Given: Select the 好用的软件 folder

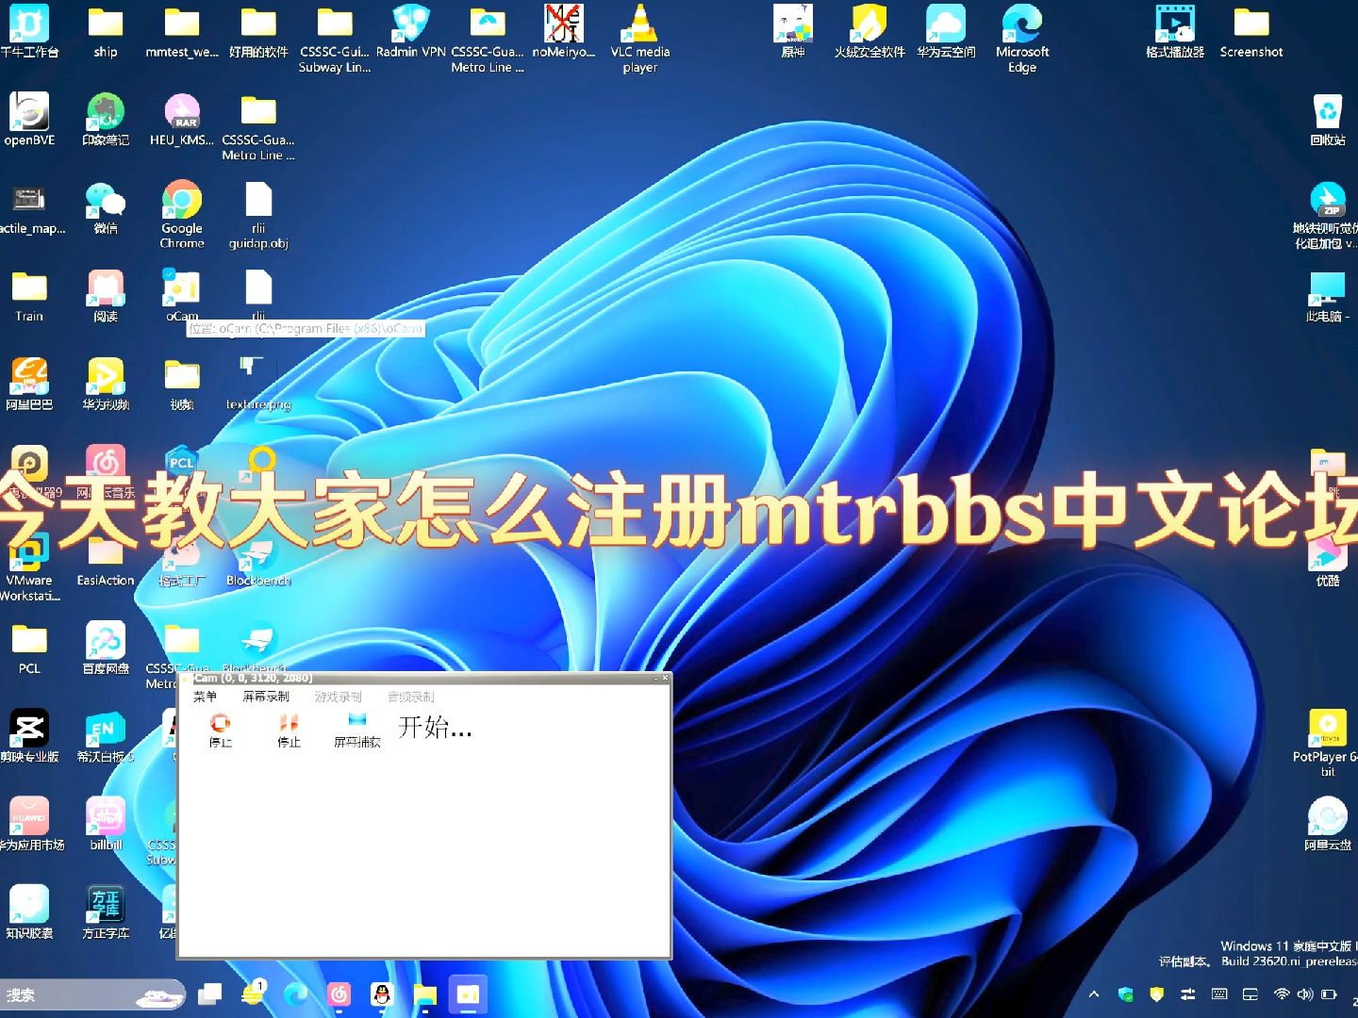Looking at the screenshot, I should 258,31.
